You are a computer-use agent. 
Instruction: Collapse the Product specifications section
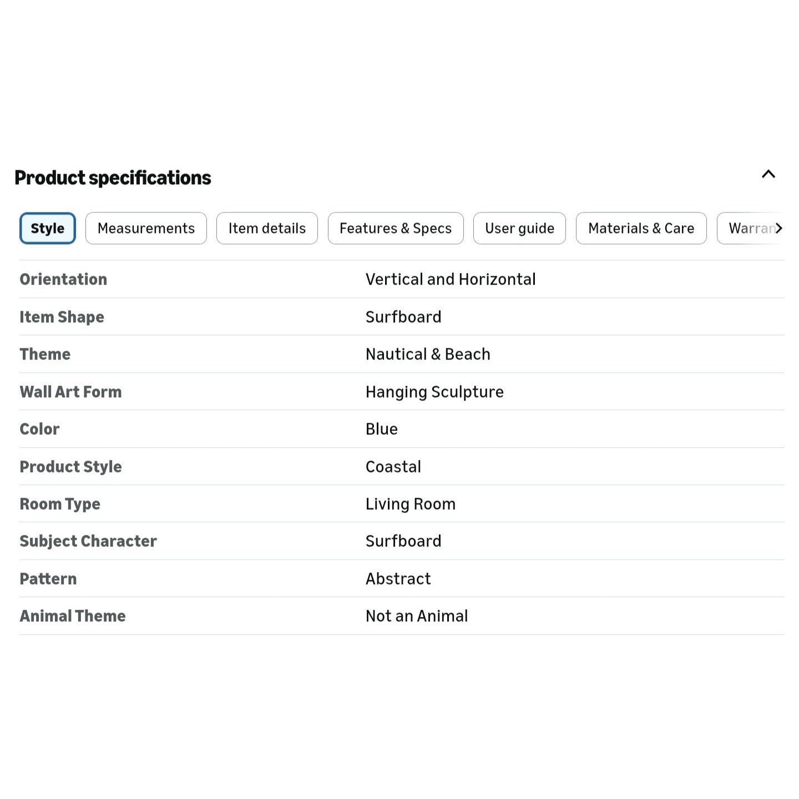tap(768, 174)
